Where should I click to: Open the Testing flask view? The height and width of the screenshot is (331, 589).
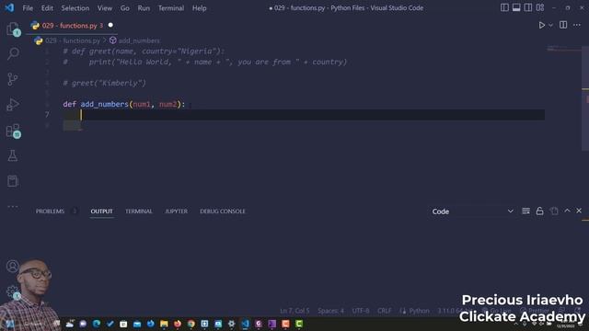[13, 155]
